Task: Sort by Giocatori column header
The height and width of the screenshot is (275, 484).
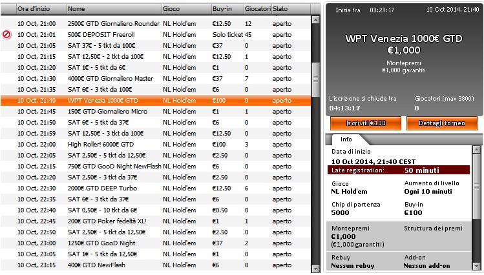Action: [257, 9]
